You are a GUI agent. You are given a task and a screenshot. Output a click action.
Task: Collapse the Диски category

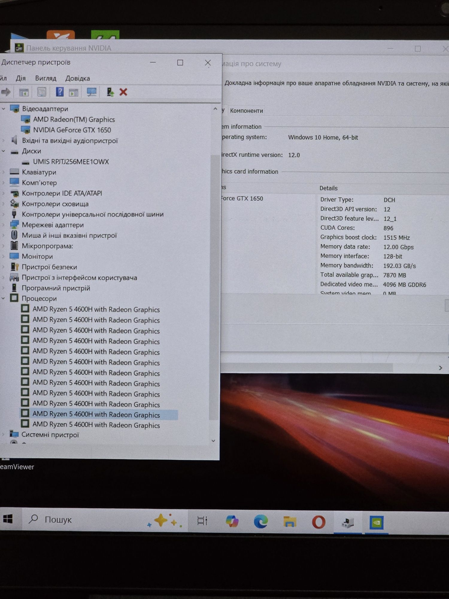click(4, 151)
